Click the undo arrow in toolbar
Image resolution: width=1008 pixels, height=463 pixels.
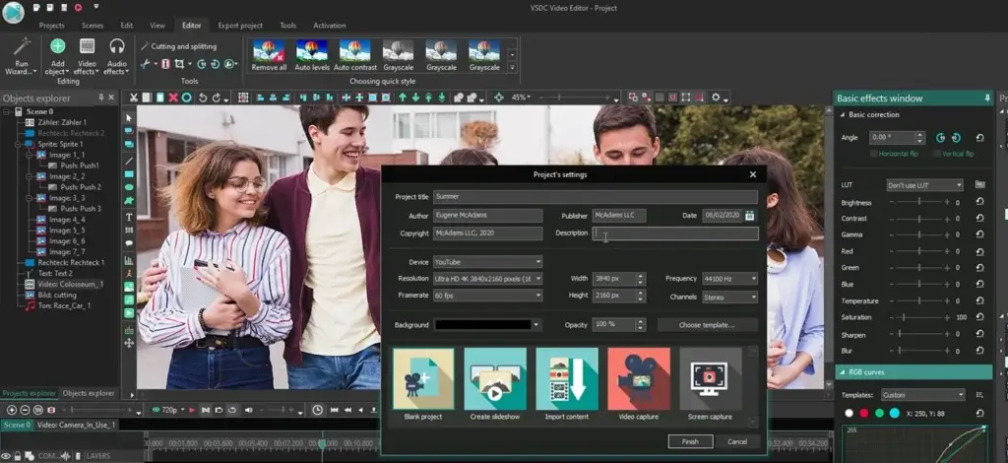point(203,98)
